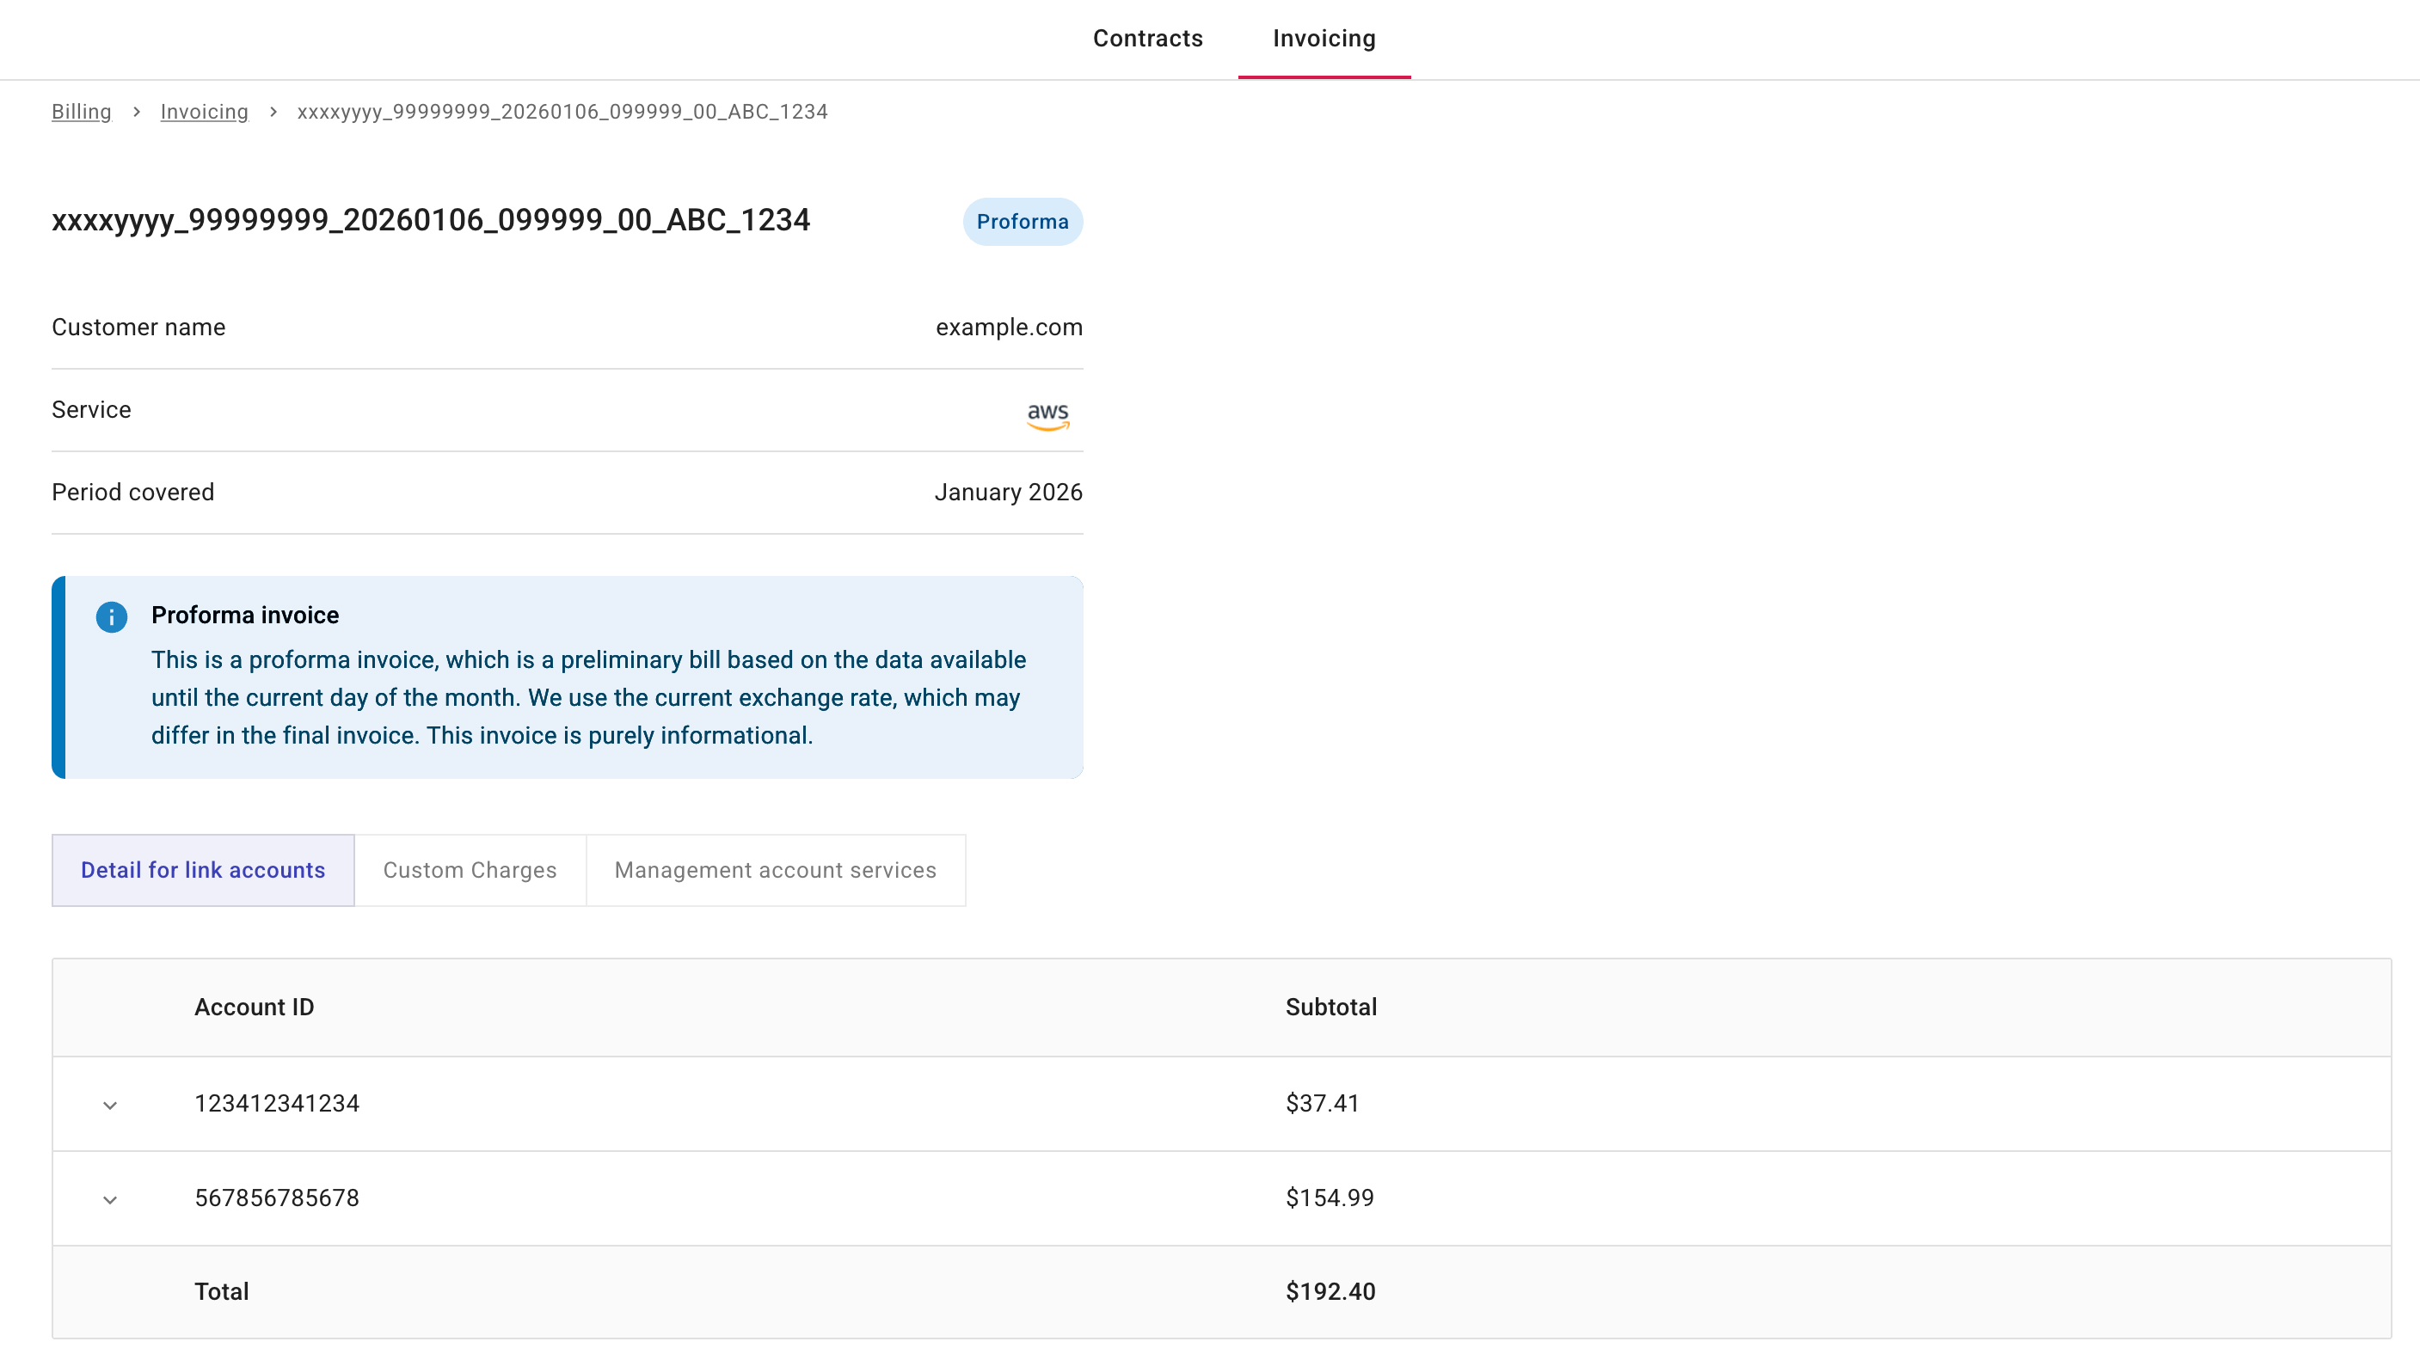Click the Proforma status badge

click(1023, 222)
